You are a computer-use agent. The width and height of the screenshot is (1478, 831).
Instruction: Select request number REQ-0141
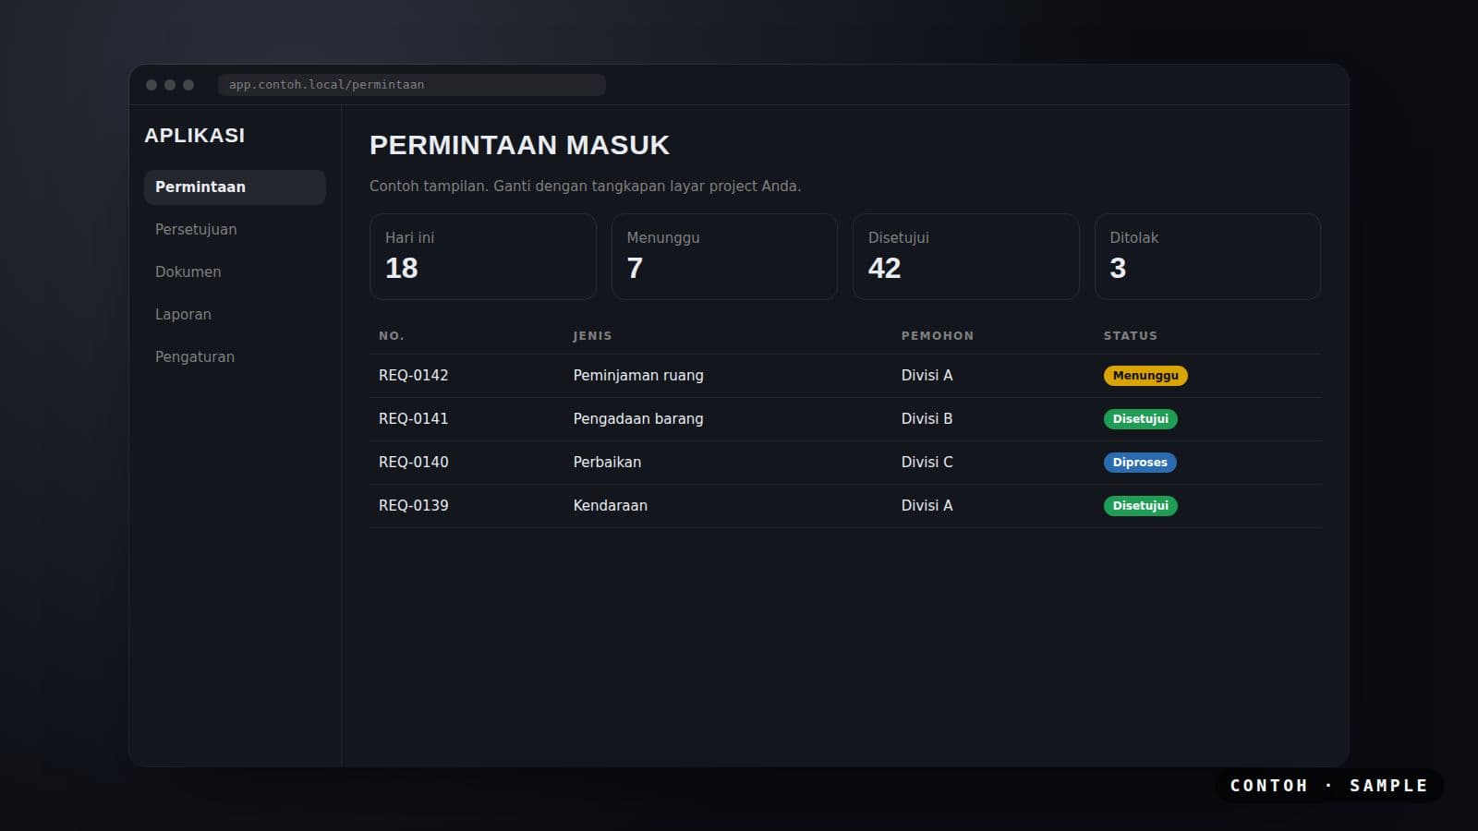point(414,419)
